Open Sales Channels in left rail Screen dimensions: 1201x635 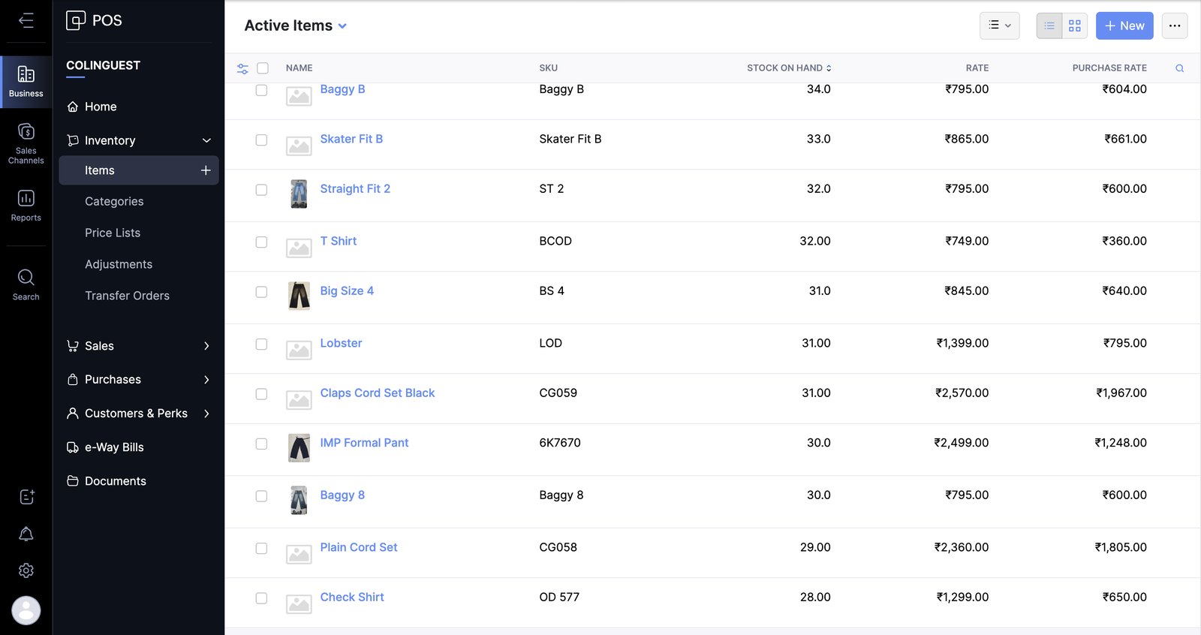(x=26, y=143)
